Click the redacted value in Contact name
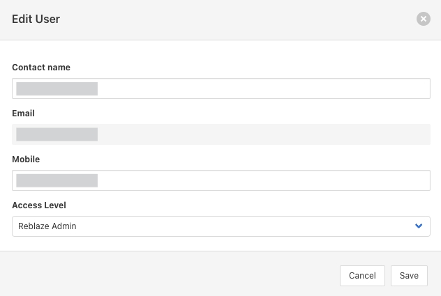Image resolution: width=441 pixels, height=296 pixels. pyautogui.click(x=57, y=88)
